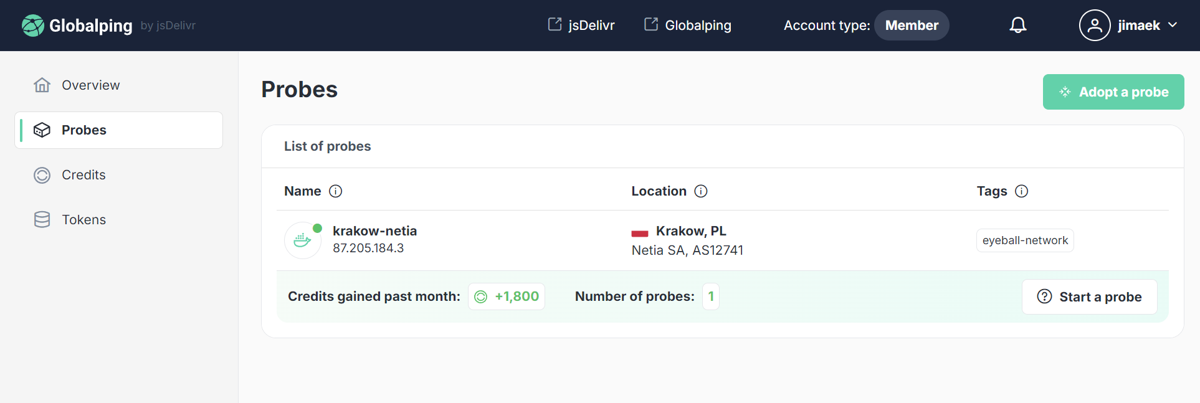This screenshot has height=403, width=1200.
Task: Show info for the Name column
Action: (x=335, y=191)
